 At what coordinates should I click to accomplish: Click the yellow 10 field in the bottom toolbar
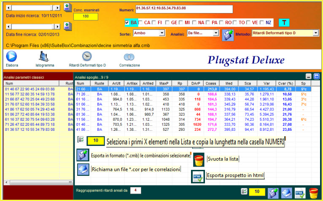[257, 192]
